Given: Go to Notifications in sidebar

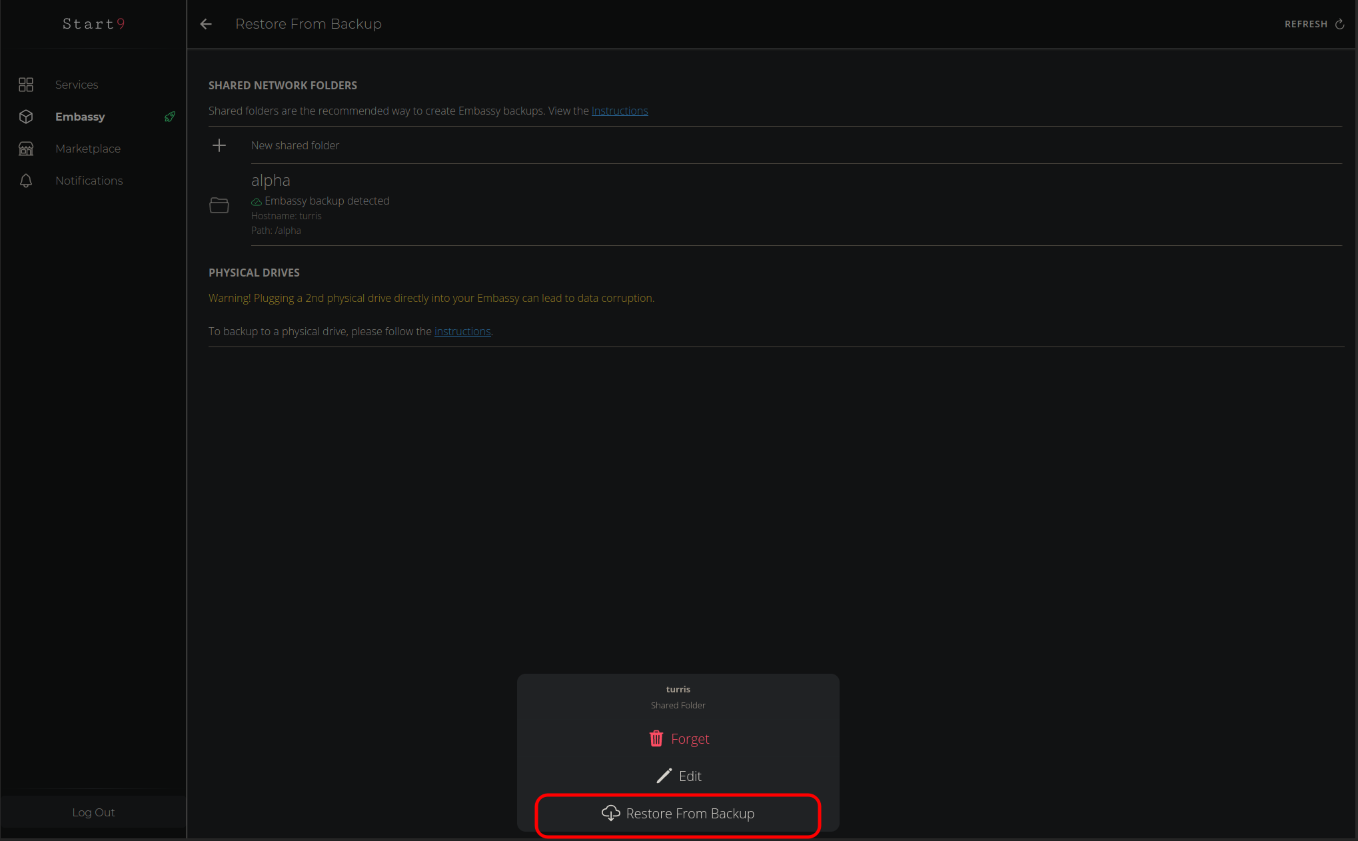Looking at the screenshot, I should (89, 181).
